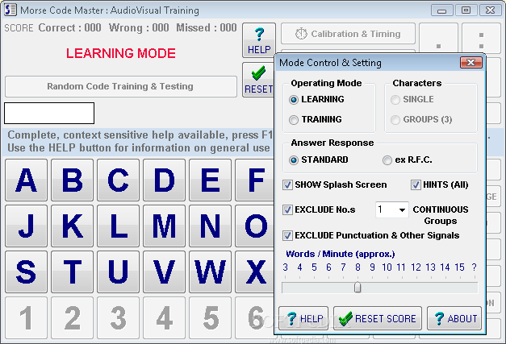Play the letter V key

coord(165,271)
